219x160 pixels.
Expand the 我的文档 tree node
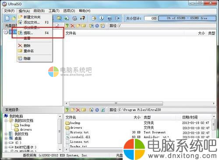click(6, 134)
